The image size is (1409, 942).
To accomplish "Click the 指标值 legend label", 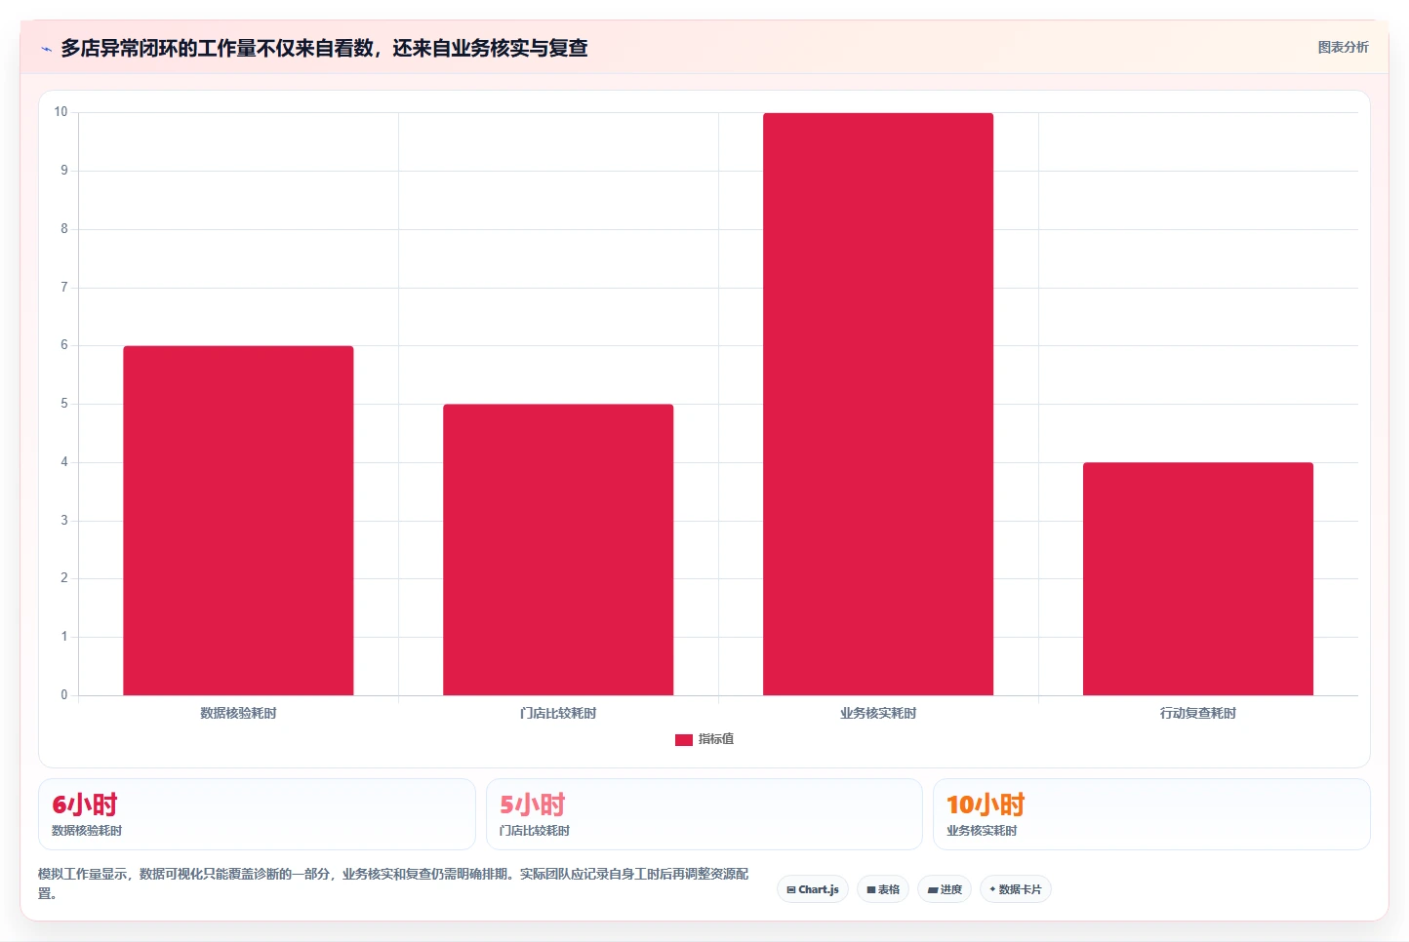I will click(716, 739).
